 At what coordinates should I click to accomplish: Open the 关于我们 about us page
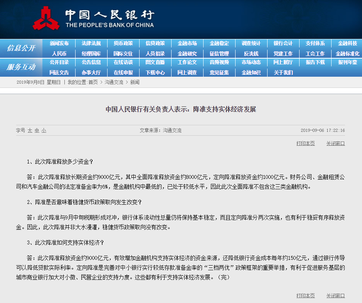pyautogui.click(x=283, y=72)
